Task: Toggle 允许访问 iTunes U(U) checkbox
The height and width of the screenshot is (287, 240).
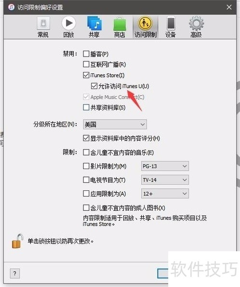Action: [94, 86]
